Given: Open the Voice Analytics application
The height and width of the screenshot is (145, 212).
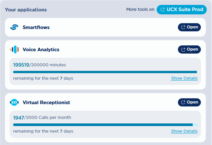Looking at the screenshot, I should pos(189,49).
